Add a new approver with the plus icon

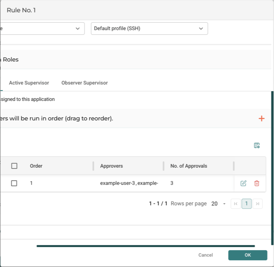(261, 118)
